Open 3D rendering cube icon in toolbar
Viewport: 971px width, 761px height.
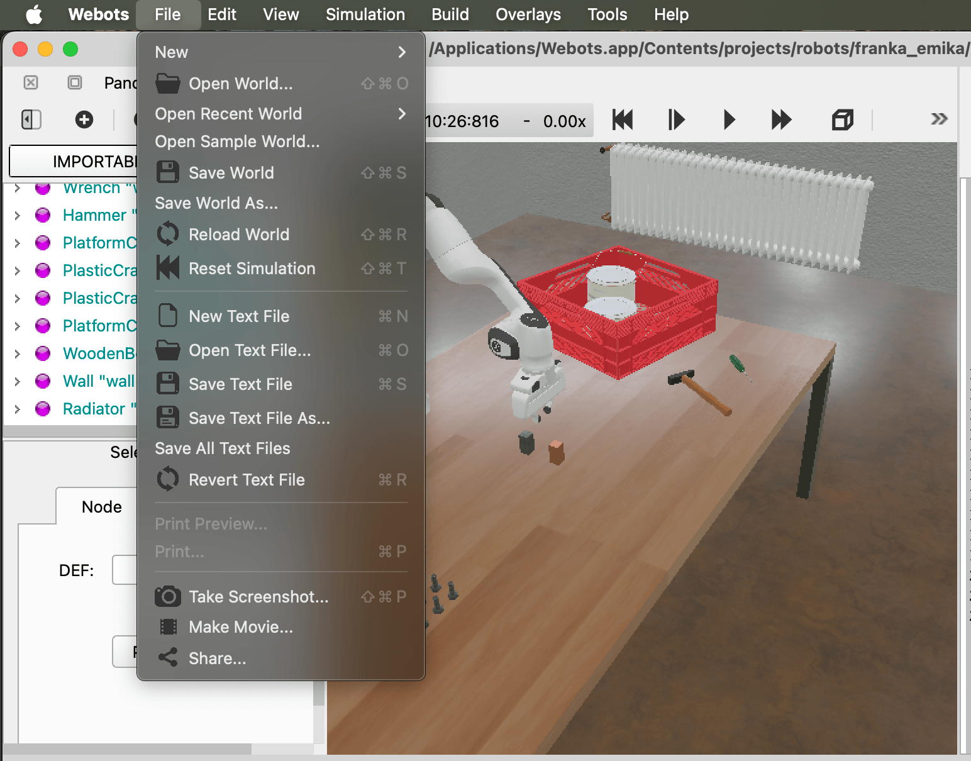(843, 119)
